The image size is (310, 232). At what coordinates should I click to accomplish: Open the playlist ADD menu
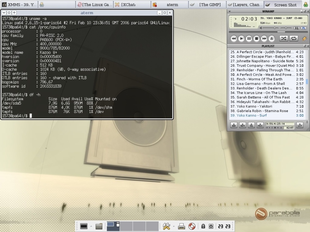pos(234,125)
